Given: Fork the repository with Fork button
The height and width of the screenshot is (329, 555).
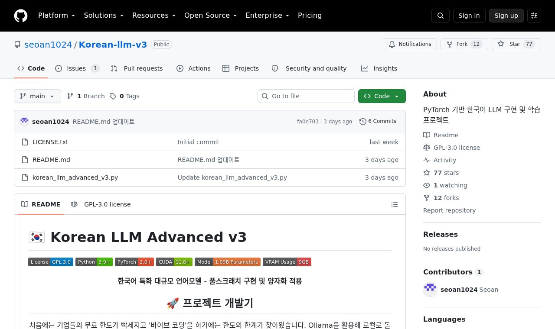Looking at the screenshot, I should tap(464, 44).
